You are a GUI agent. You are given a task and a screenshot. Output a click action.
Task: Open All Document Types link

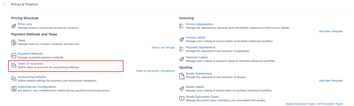click(x=330, y=104)
